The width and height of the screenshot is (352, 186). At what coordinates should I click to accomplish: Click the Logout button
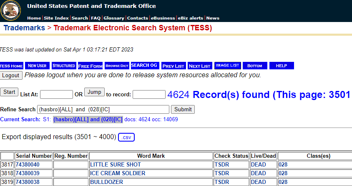point(11,75)
